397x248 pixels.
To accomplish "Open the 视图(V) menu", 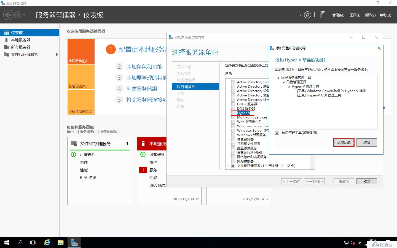I will coord(370,15).
